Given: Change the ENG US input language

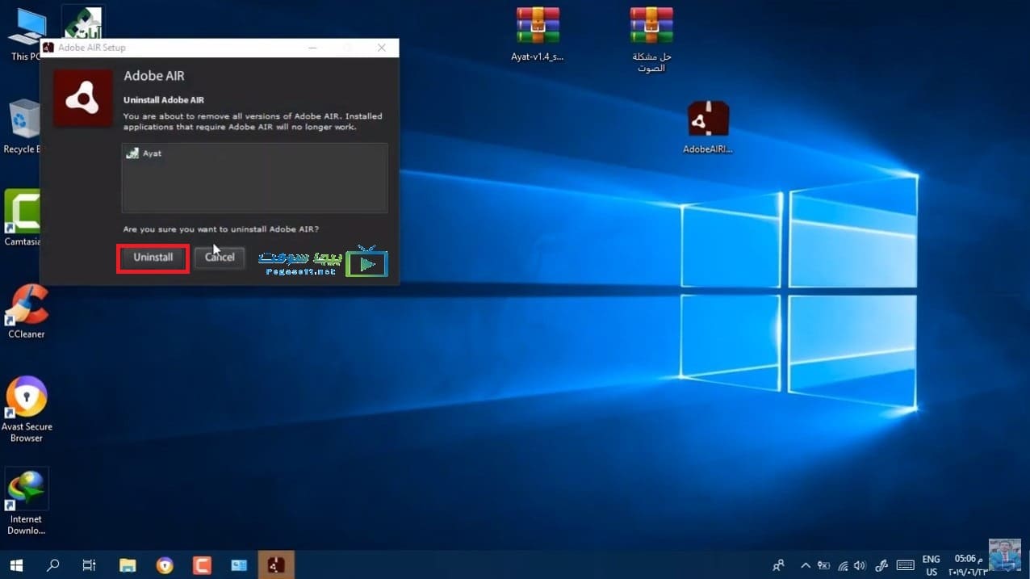Looking at the screenshot, I should point(931,565).
